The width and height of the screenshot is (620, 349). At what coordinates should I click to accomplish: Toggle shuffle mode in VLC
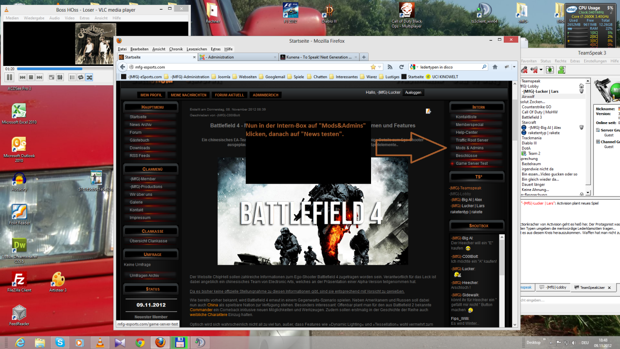[x=89, y=77]
